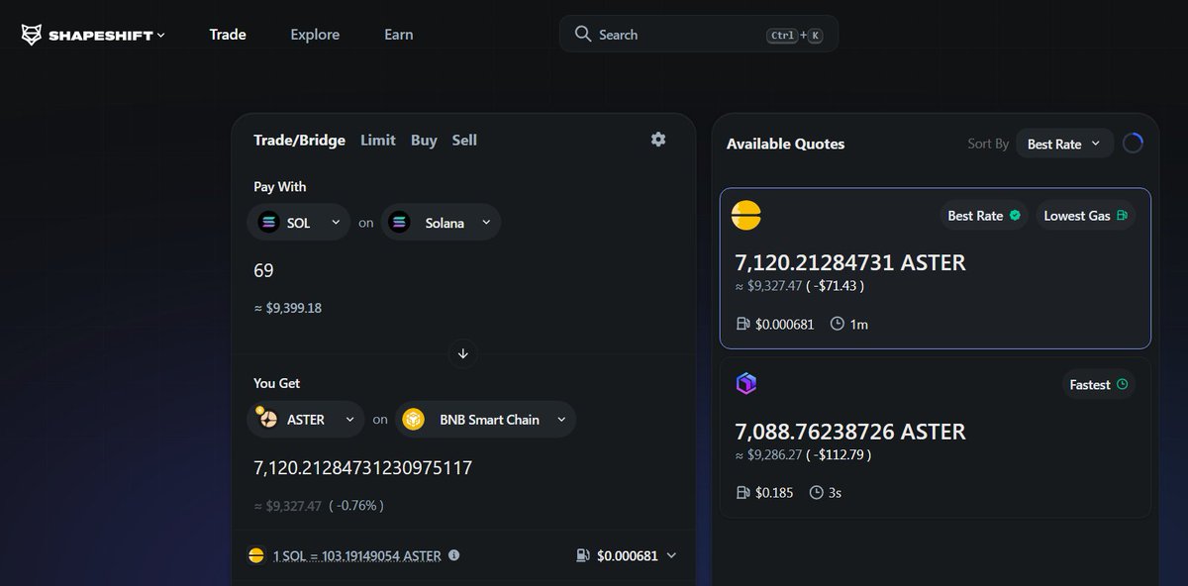The height and width of the screenshot is (586, 1188).
Task: Open the Sort By Best Rate dropdown
Action: point(1064,144)
